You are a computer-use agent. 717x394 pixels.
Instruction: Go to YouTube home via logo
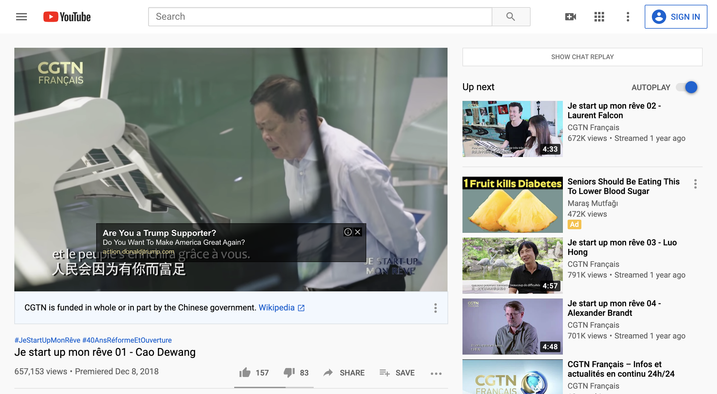tap(67, 17)
